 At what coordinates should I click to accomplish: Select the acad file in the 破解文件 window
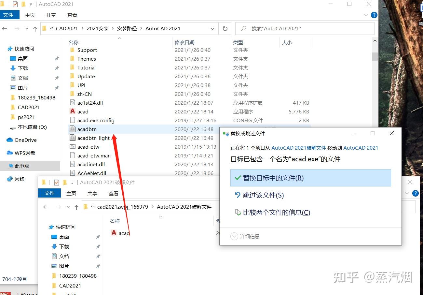click(x=124, y=233)
